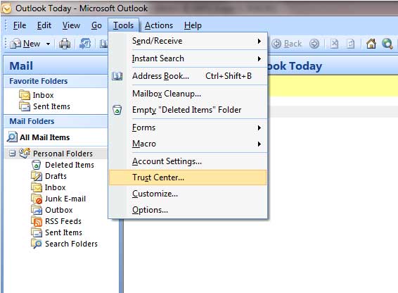Screen dimensions: 398x293
Task: Select the Outbox folder label
Action: tap(59, 210)
